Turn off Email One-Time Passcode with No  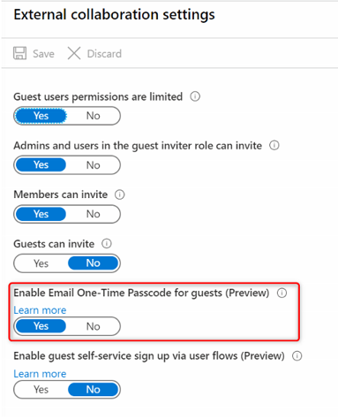click(x=94, y=326)
